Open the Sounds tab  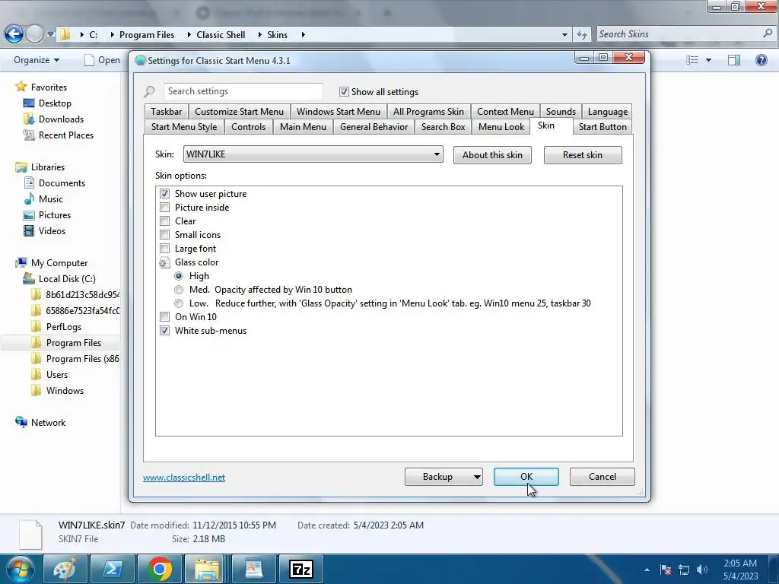[x=561, y=112]
